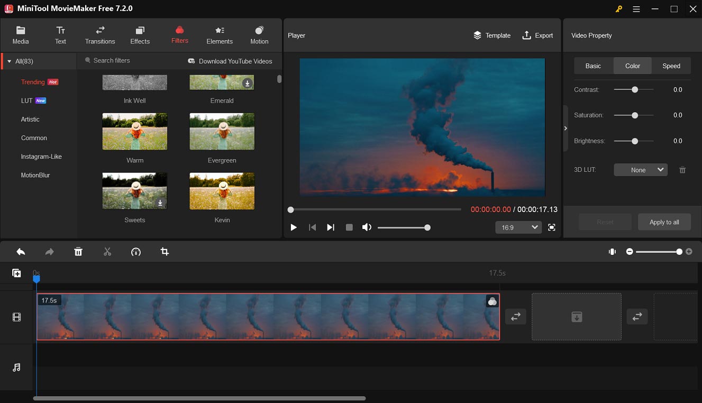702x403 pixels.
Task: Click the Export button
Action: 537,35
